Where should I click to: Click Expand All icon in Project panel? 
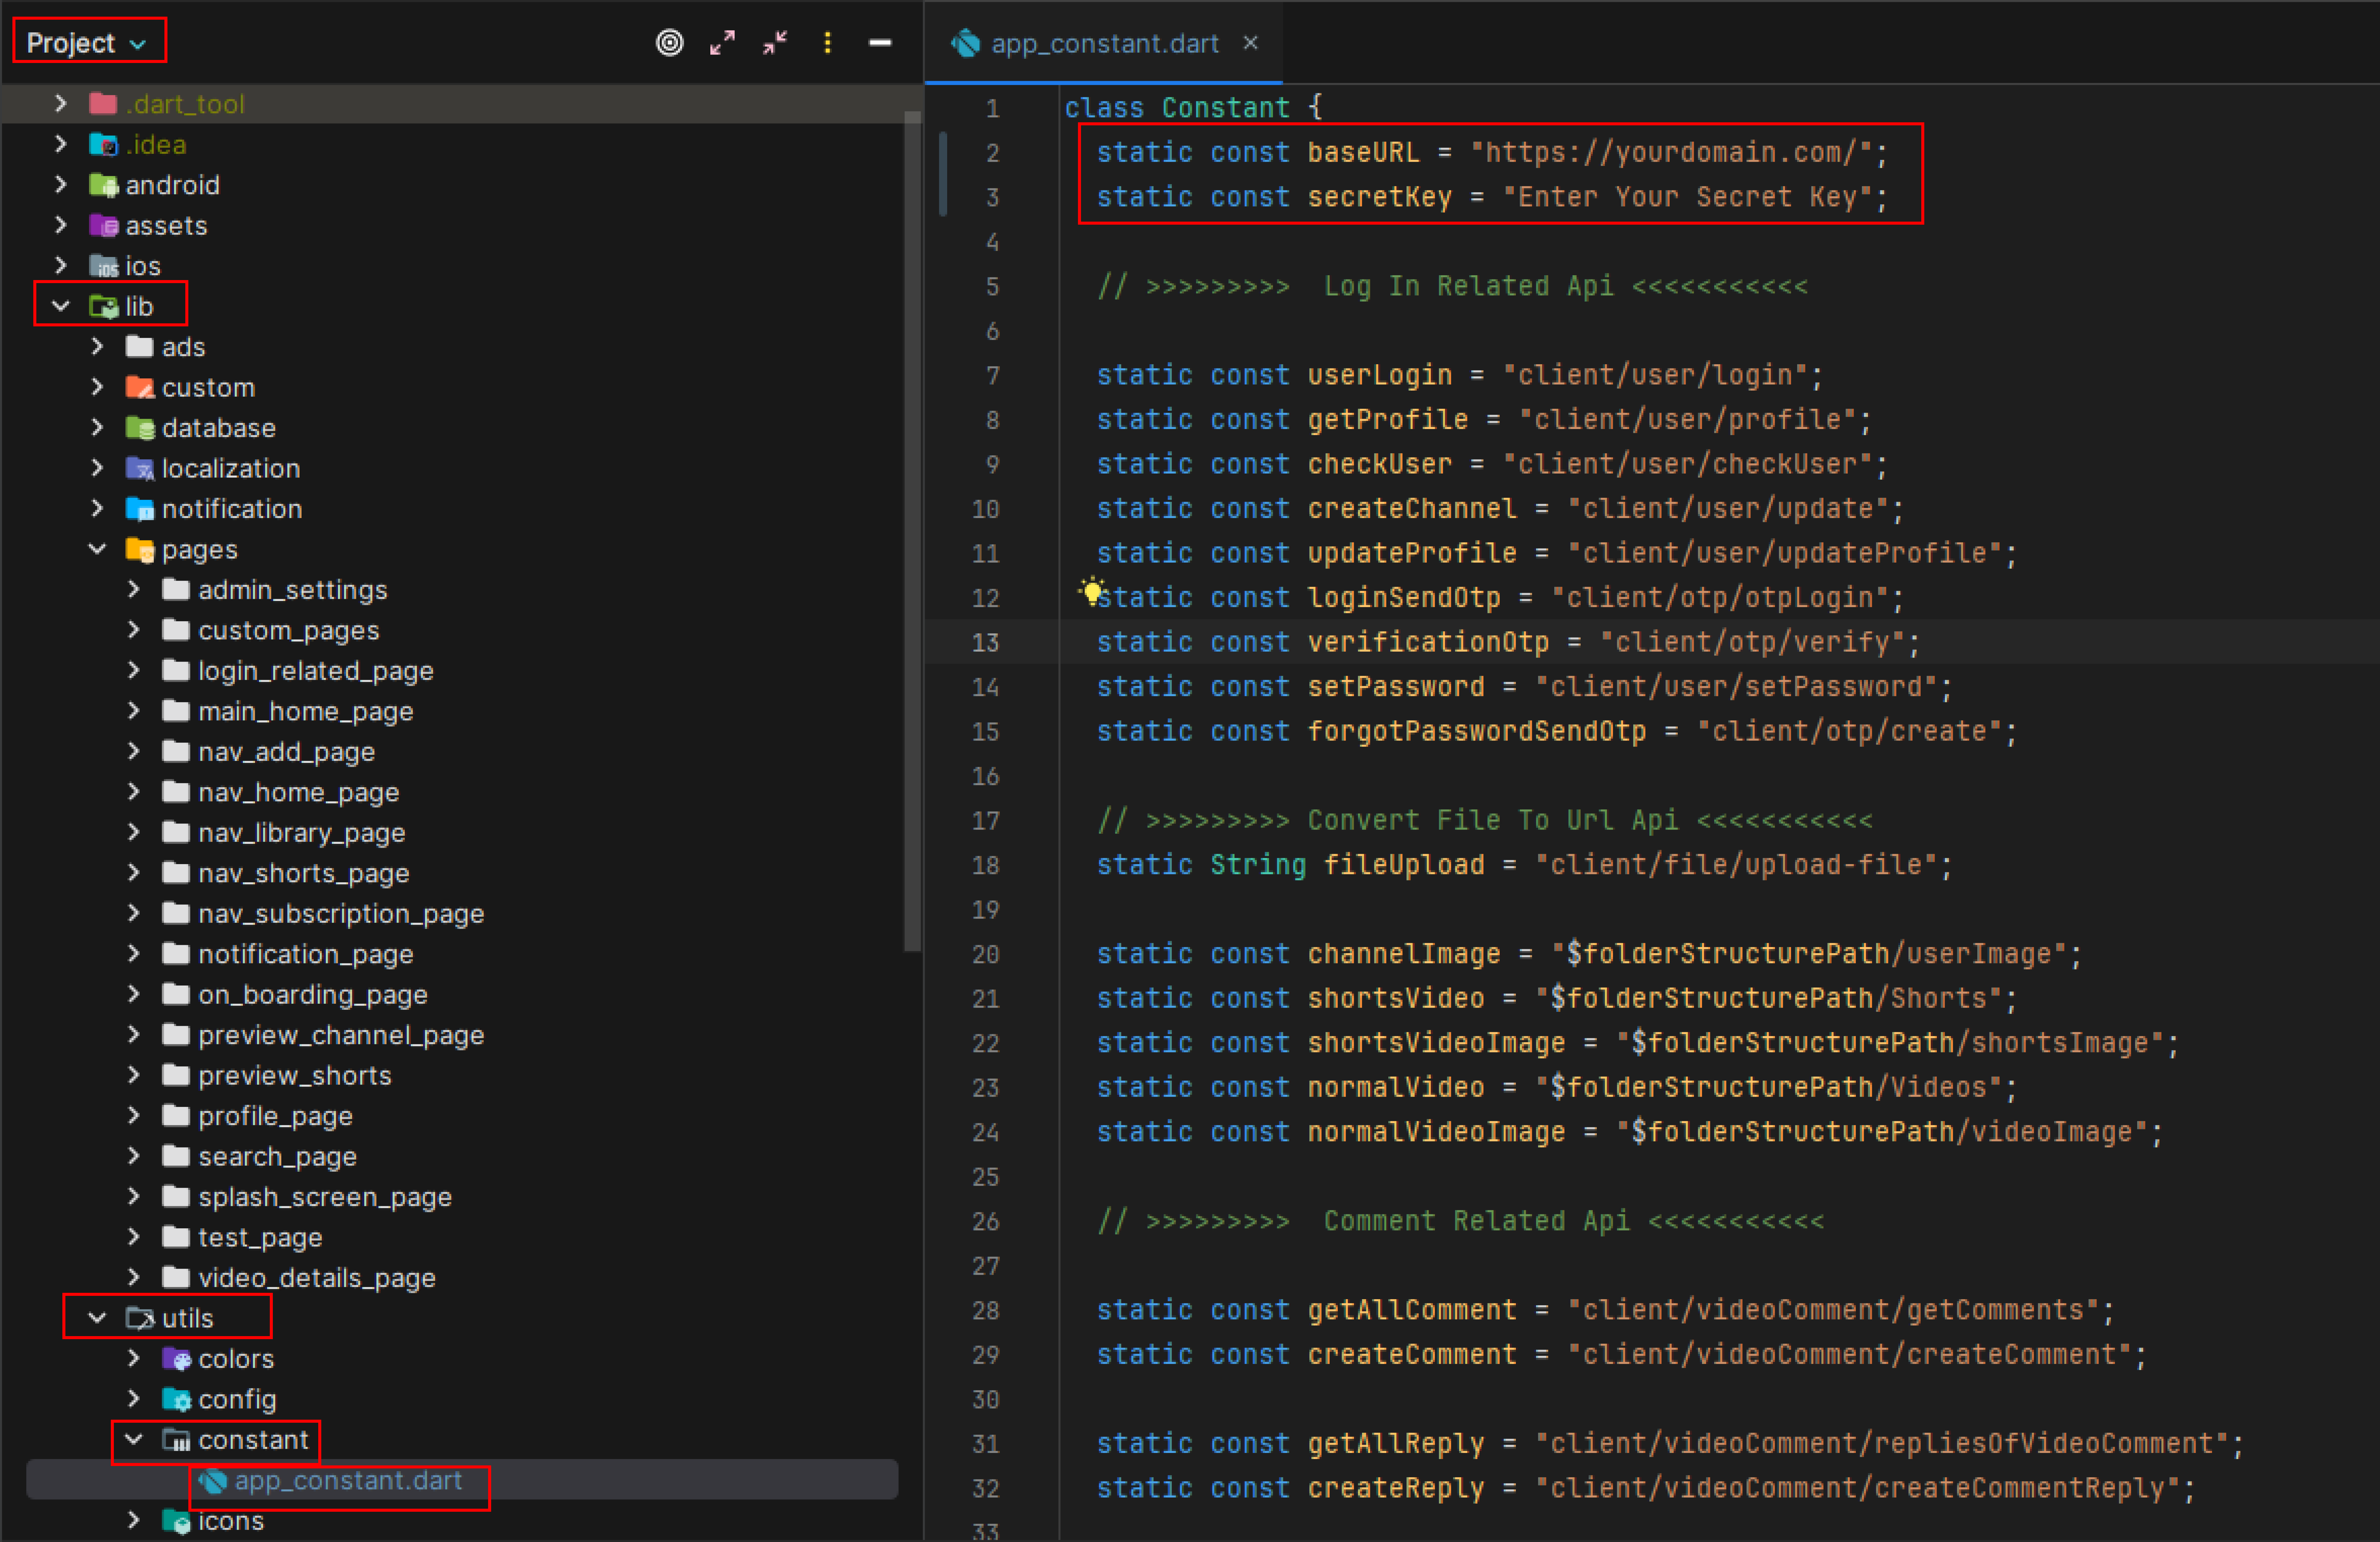click(x=722, y=43)
